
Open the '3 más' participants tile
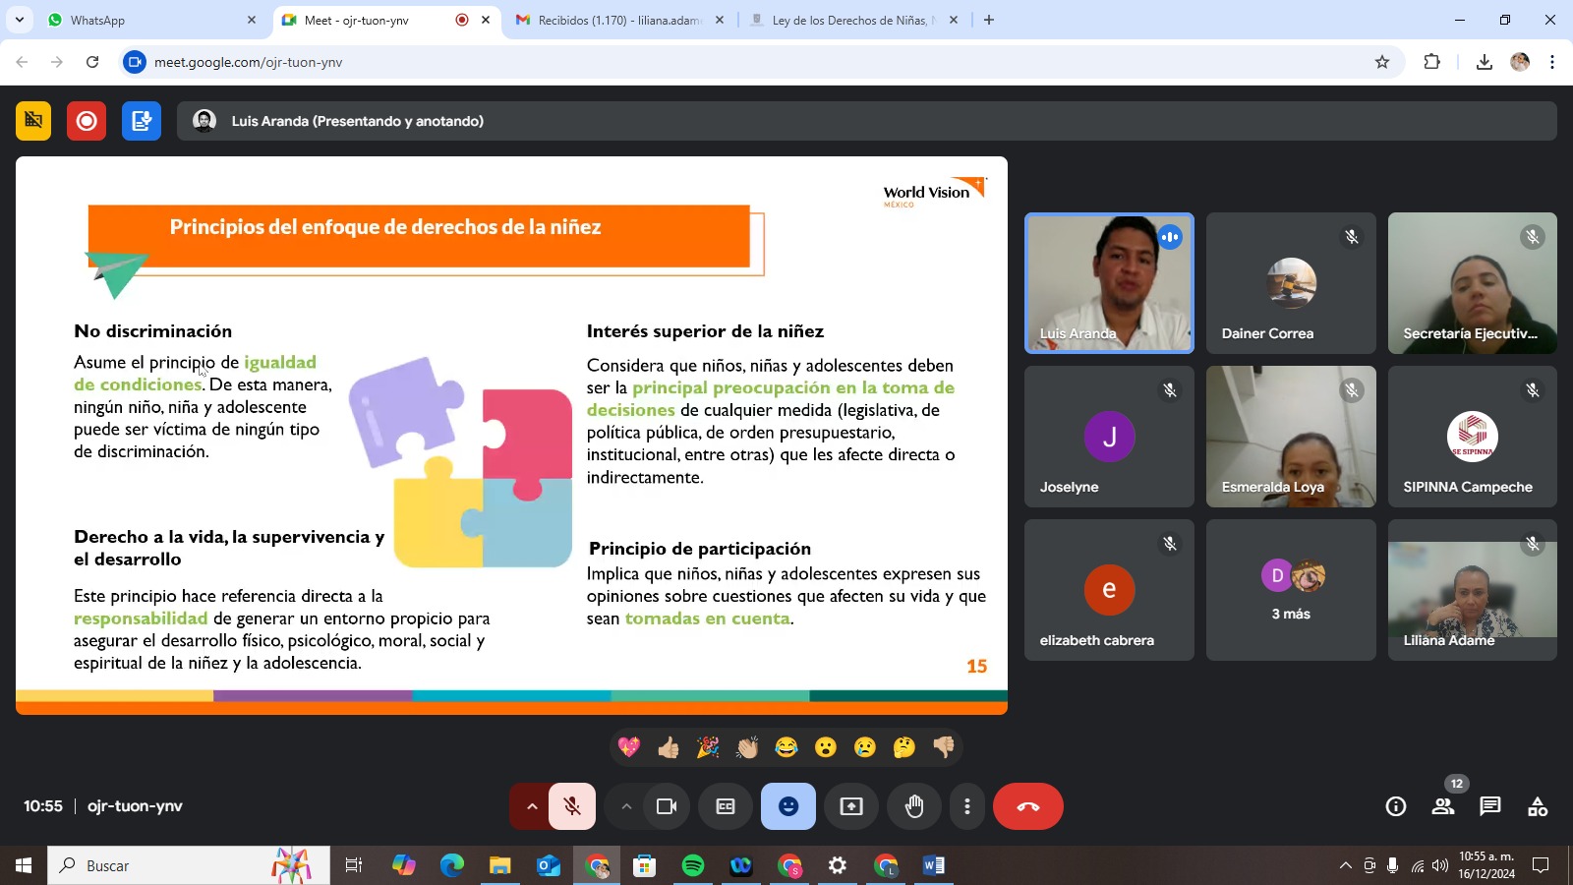[1291, 590]
